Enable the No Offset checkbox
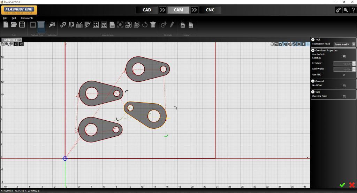Viewport: 357px width, 193px height. coord(344,86)
